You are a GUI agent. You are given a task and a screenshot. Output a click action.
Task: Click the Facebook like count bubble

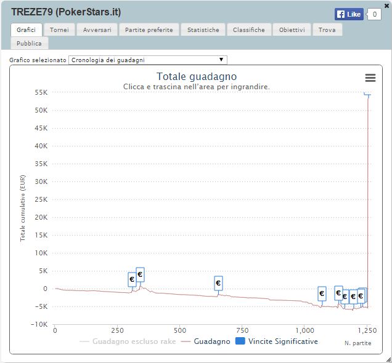click(x=374, y=14)
